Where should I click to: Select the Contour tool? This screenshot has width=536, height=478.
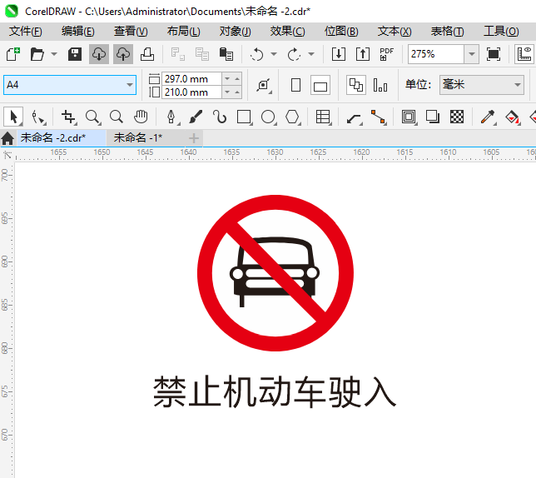[409, 117]
